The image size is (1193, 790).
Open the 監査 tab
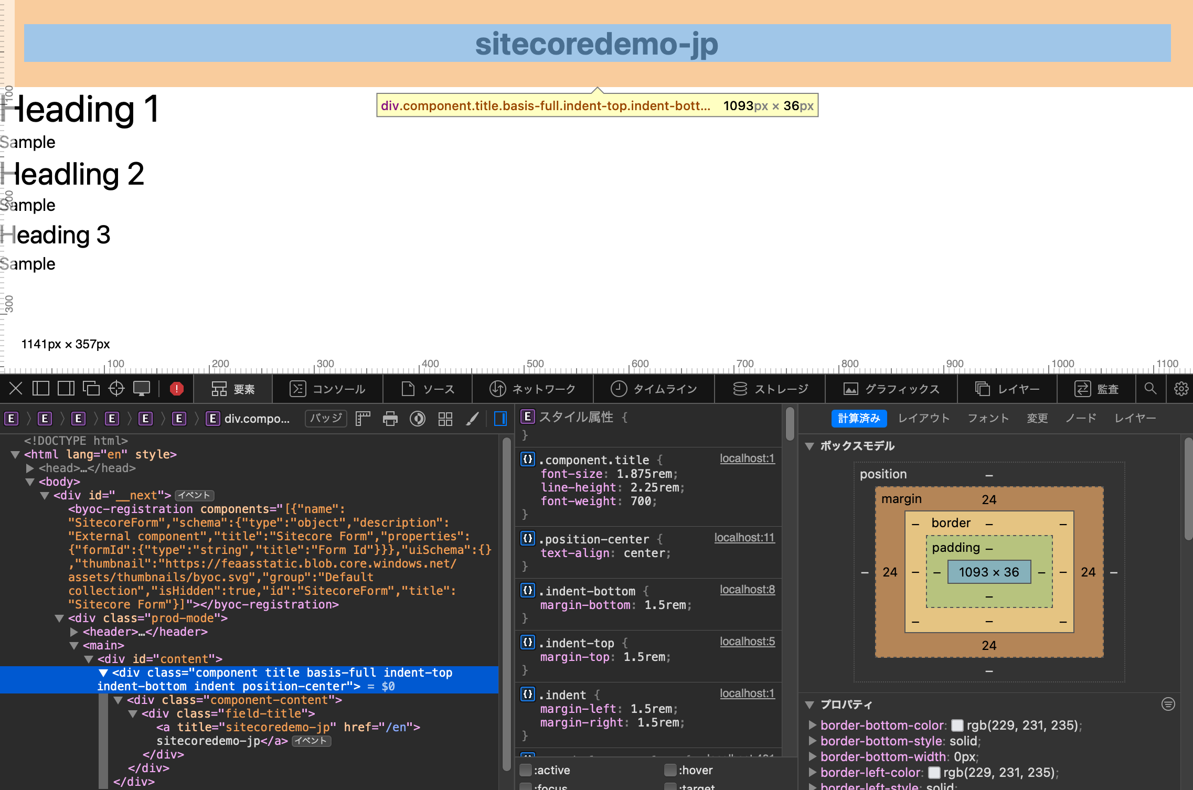pos(1096,389)
